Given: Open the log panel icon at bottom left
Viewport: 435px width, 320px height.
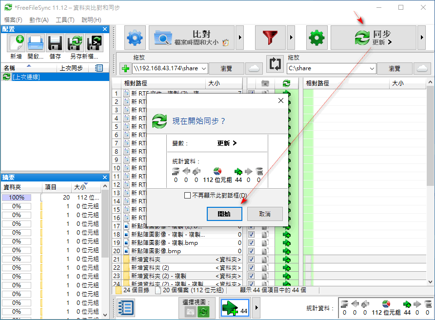Looking at the screenshot, I should click(125, 308).
